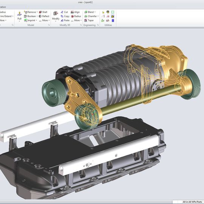Screen dimensions: 204x204
Task: Click the green square outline Utilities icon
Action: [x=113, y=12]
